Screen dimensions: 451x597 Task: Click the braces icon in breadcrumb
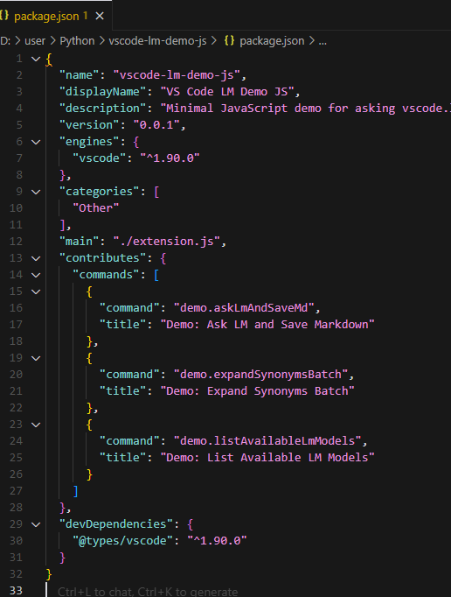tap(229, 41)
